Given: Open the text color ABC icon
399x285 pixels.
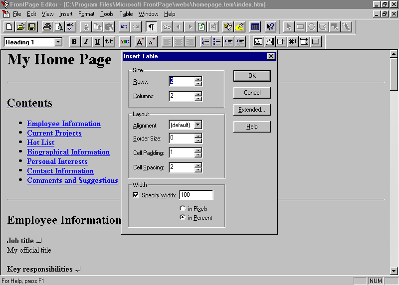Looking at the screenshot, I should pos(124,42).
